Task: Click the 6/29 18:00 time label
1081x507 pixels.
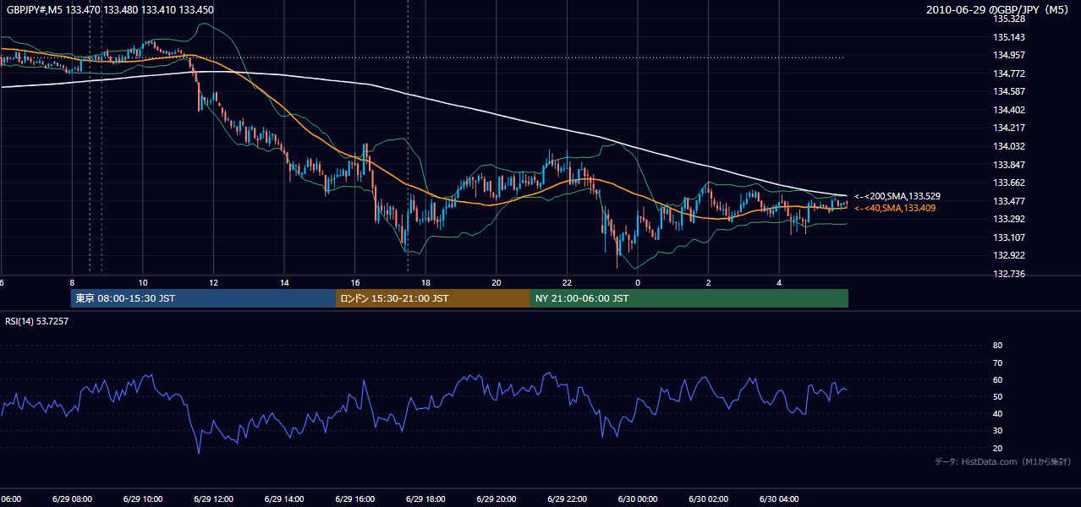Action: (425, 499)
